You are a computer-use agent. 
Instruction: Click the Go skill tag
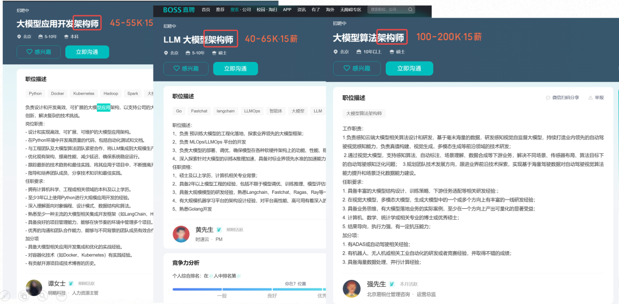tap(179, 111)
